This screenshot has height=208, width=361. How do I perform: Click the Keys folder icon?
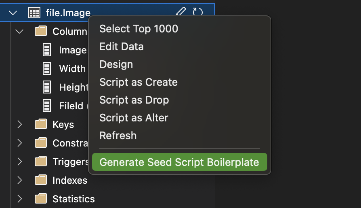click(41, 124)
